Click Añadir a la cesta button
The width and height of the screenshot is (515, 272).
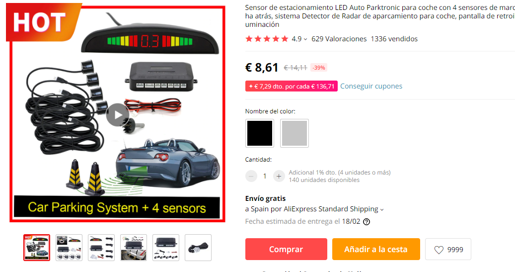coord(376,249)
